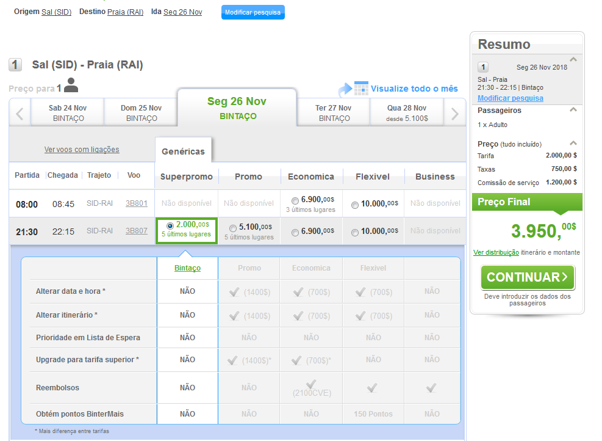Select the 6.900,00$ Economica fare for 21:30 flight
The width and height of the screenshot is (602, 441).
(295, 232)
